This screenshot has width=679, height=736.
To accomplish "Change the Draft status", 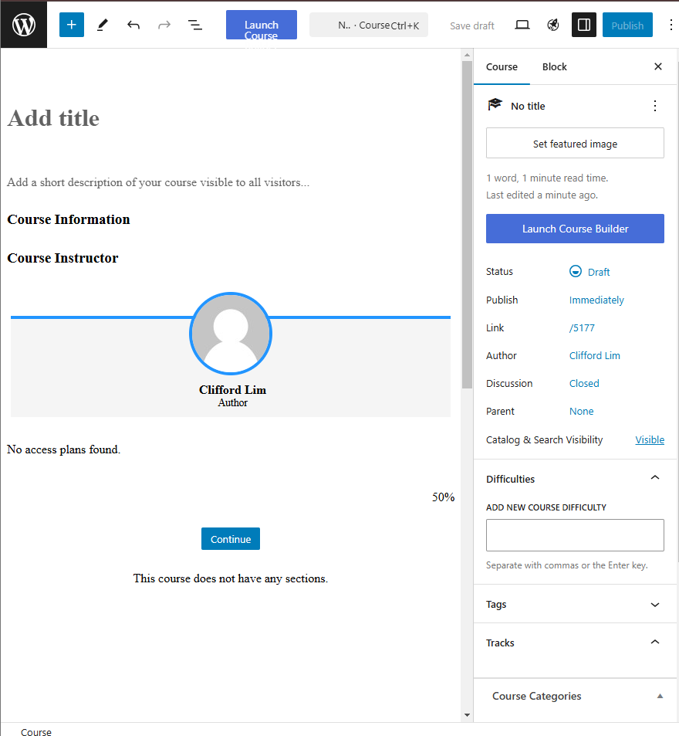I will click(590, 272).
